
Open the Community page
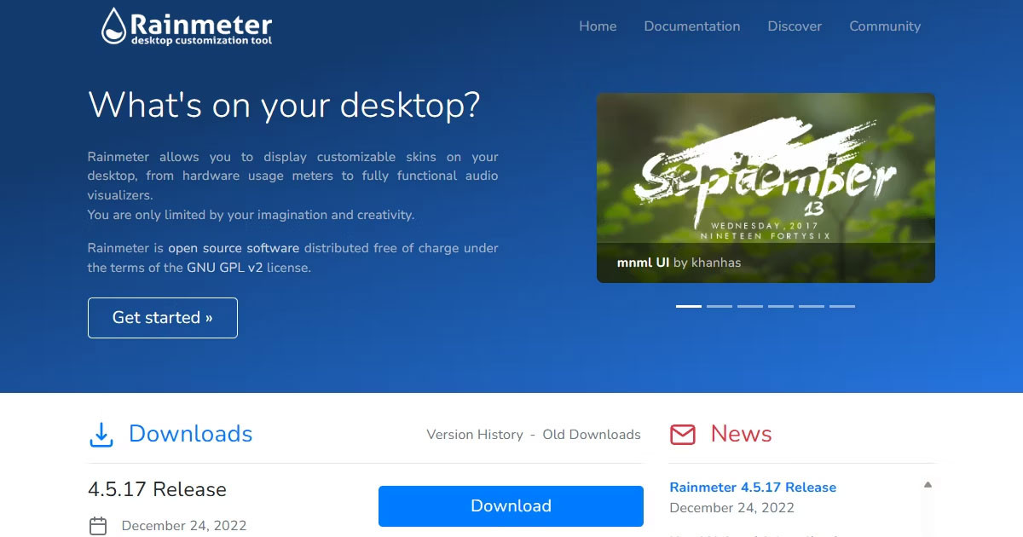pos(885,26)
